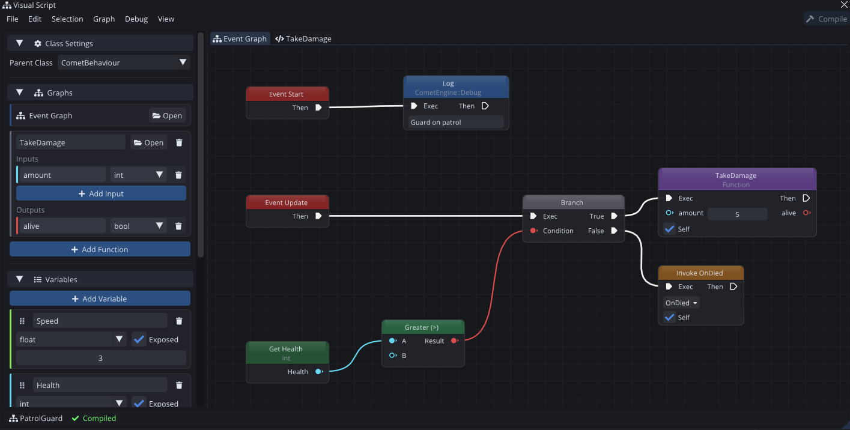Screen dimensions: 850x430
Task: Edit the alive output name field
Action: click(x=61, y=226)
